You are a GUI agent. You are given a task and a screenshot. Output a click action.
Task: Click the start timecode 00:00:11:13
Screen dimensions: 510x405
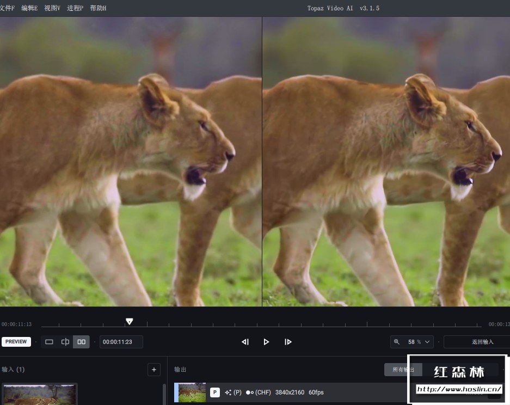point(16,324)
